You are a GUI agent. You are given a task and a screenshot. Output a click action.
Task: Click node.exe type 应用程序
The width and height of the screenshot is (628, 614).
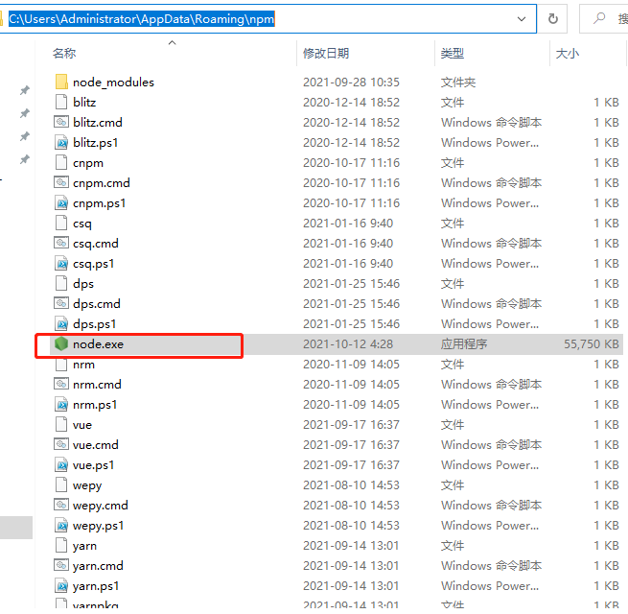[464, 343]
